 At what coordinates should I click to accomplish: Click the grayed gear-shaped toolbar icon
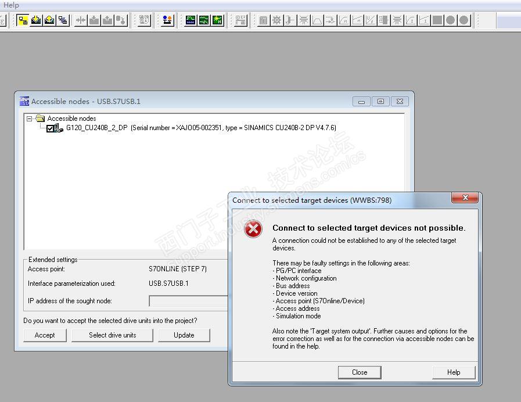point(277,20)
